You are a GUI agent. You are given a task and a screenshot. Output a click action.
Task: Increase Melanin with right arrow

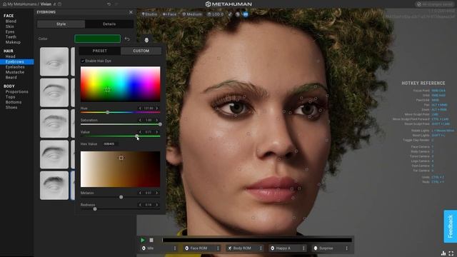pos(157,193)
